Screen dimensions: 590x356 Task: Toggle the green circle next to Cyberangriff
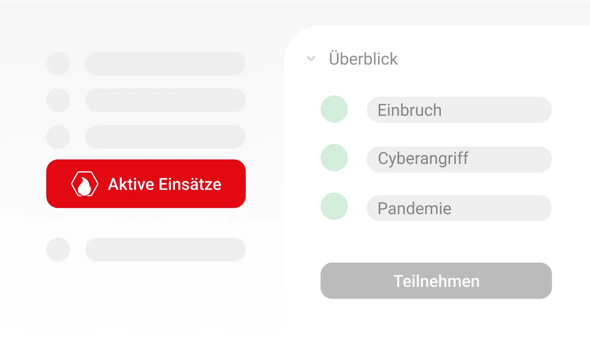334,158
